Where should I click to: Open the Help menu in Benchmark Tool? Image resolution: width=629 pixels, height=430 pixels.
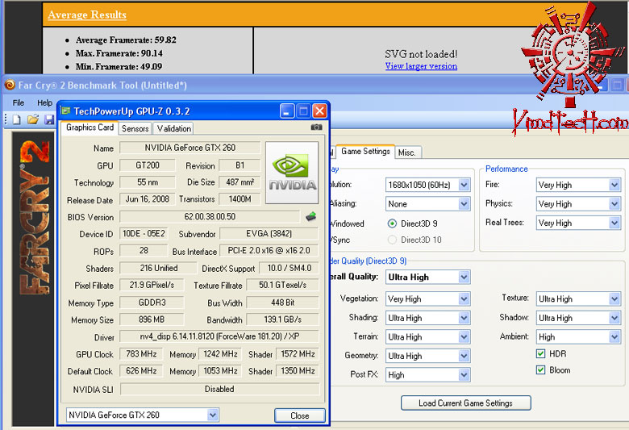click(44, 102)
